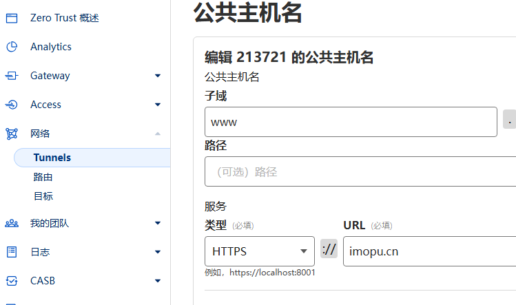Viewport: 516px width, 305px height.
Task: Open the Analytics menu item
Action: (51, 47)
